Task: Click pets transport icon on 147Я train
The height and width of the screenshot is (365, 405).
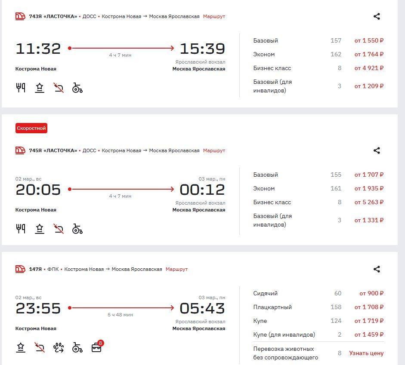Action: [x=59, y=347]
